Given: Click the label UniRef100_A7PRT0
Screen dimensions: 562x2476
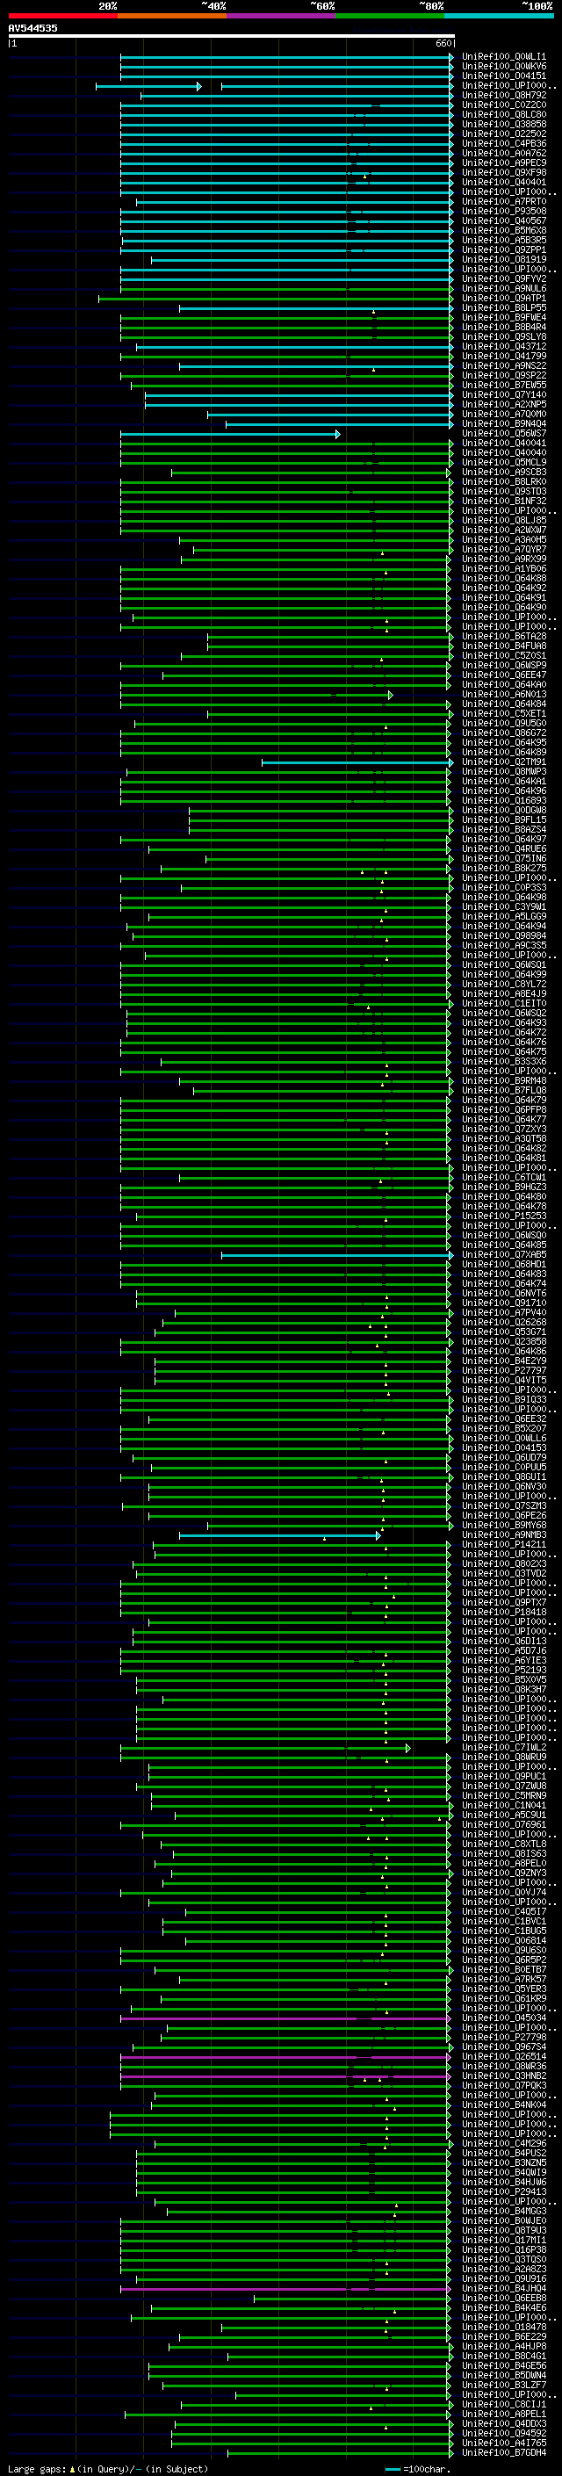Looking at the screenshot, I should click(x=503, y=202).
